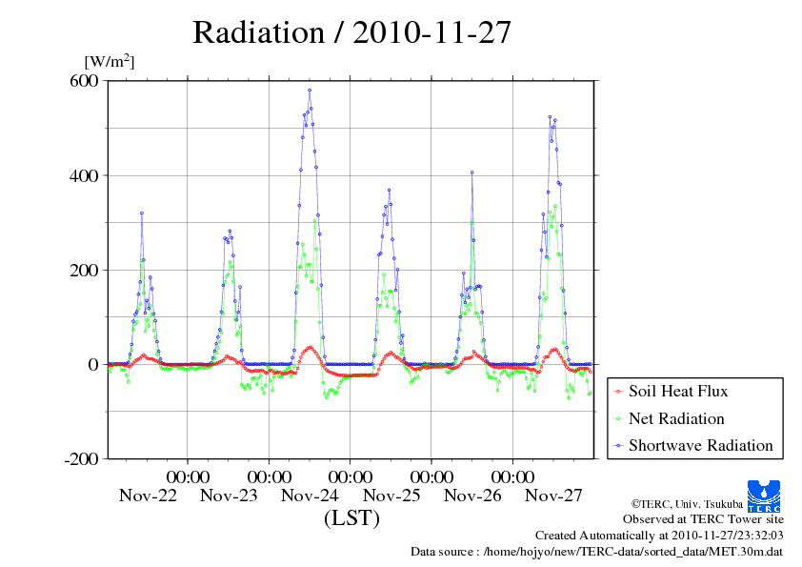Screen dimensions: 802x567
Task: Select the 'Shortwave Radiation' legend label
Action: click(x=701, y=445)
